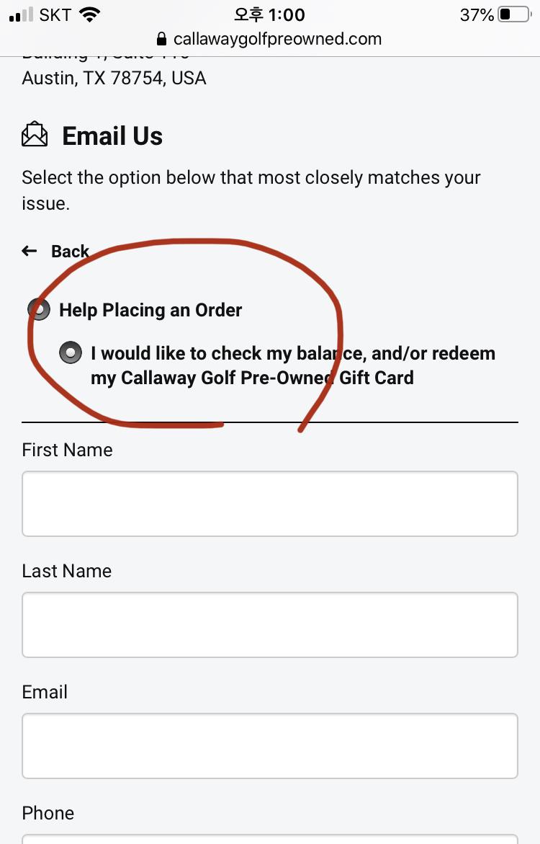The width and height of the screenshot is (540, 844).
Task: Tap the battery icon in status bar
Action: pos(513,14)
